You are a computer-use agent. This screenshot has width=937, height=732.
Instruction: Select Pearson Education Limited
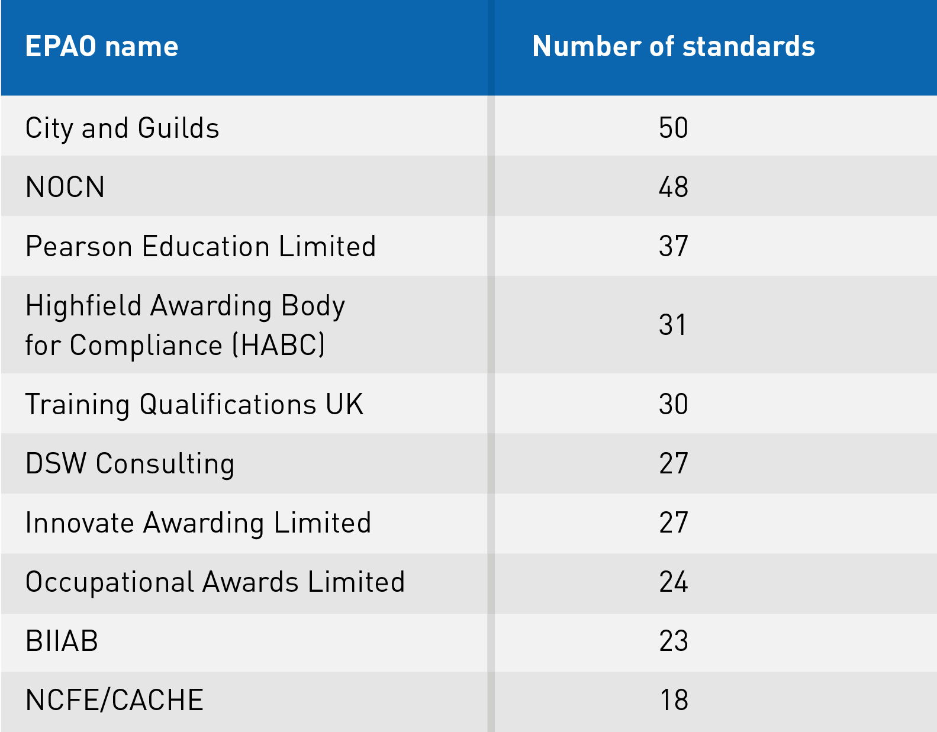tap(201, 246)
